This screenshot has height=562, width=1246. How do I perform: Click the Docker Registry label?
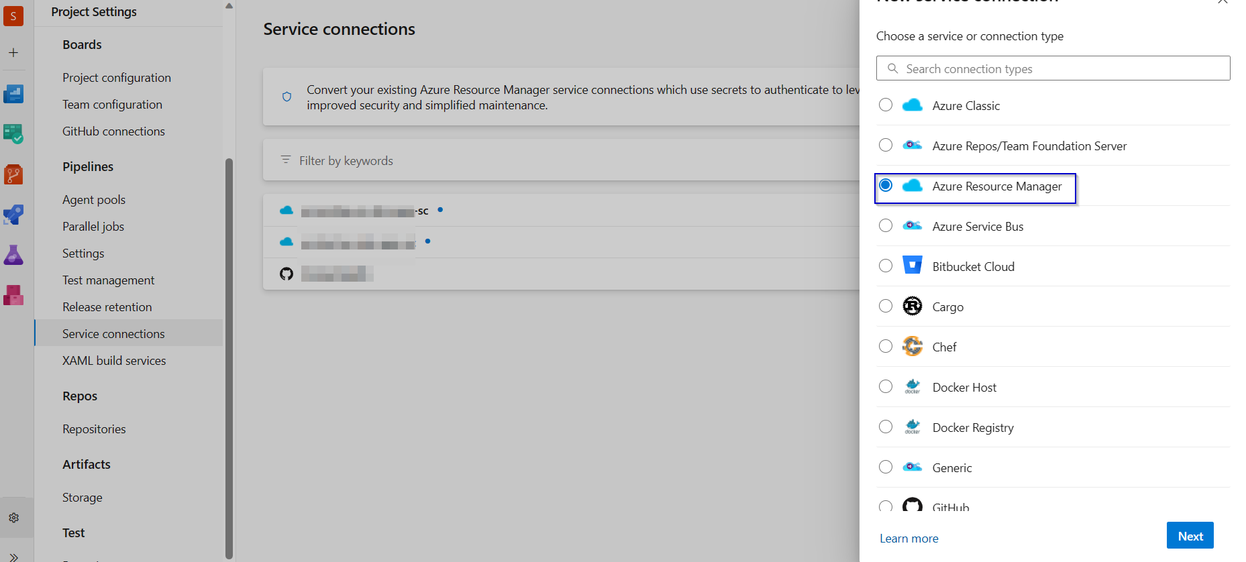click(x=973, y=428)
